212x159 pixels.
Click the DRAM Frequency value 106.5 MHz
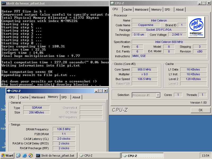click(x=64, y=129)
